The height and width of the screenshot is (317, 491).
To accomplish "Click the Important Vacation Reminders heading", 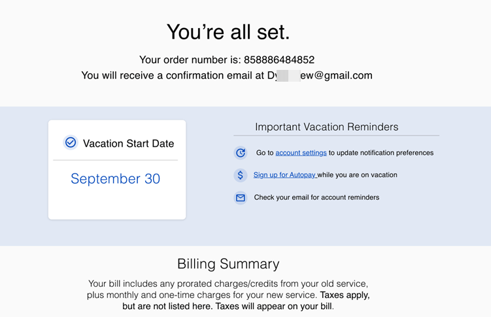I will (x=326, y=127).
